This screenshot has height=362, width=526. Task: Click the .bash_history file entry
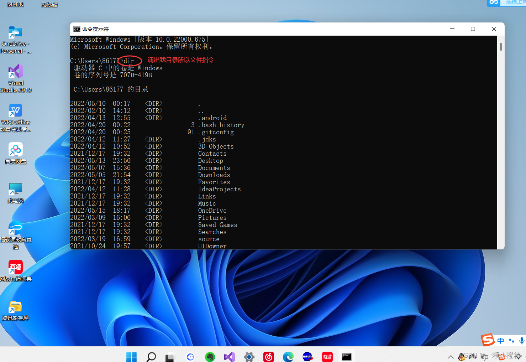point(221,125)
